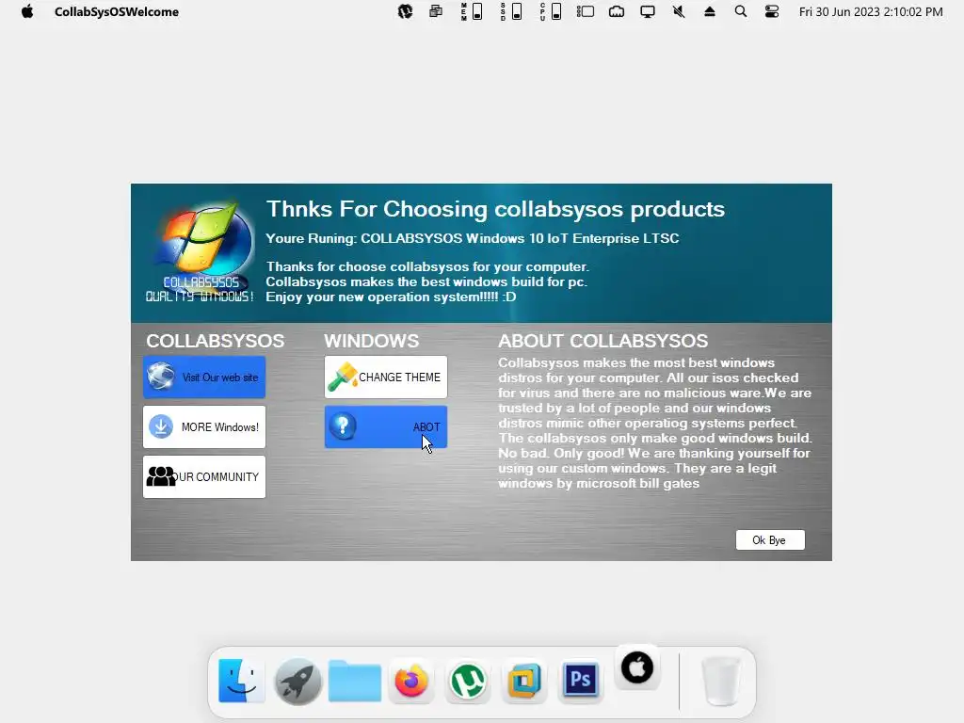Click the wolf head icon in menu bar

click(405, 11)
